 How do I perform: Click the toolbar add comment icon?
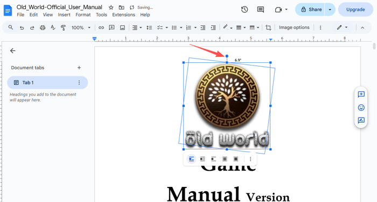tap(111, 27)
